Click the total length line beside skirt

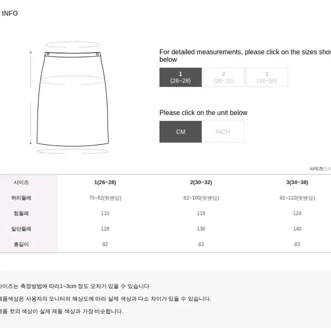click(x=31, y=98)
